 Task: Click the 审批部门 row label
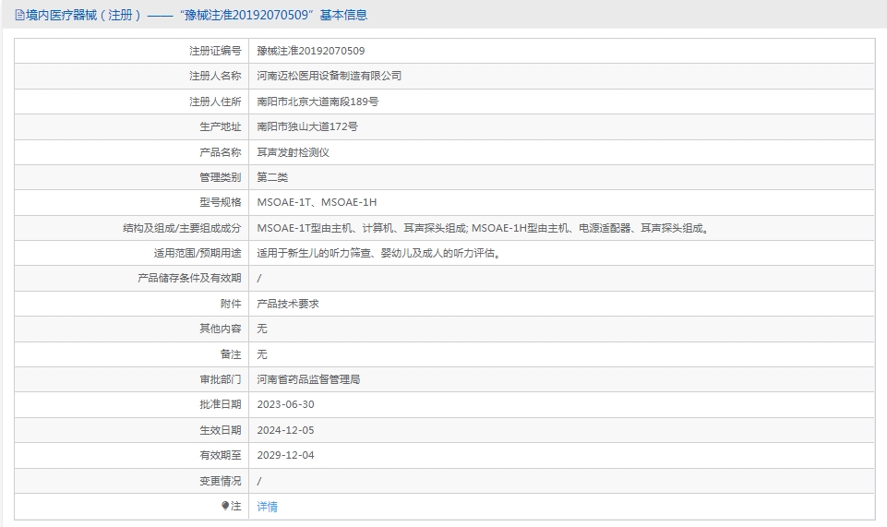click(220, 379)
